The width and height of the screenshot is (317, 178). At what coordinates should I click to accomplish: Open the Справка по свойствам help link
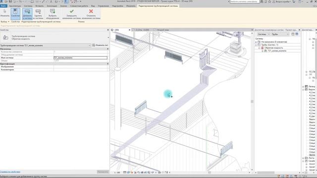[x=10, y=172]
